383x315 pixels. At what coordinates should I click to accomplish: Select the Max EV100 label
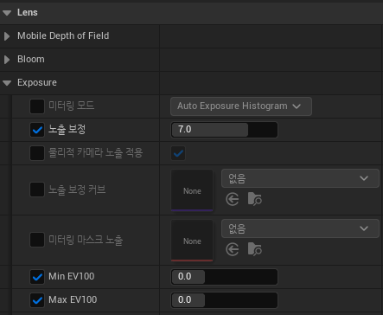tap(73, 299)
